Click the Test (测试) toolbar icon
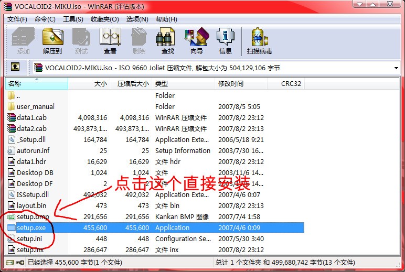The width and height of the screenshot is (405, 272). (81, 37)
